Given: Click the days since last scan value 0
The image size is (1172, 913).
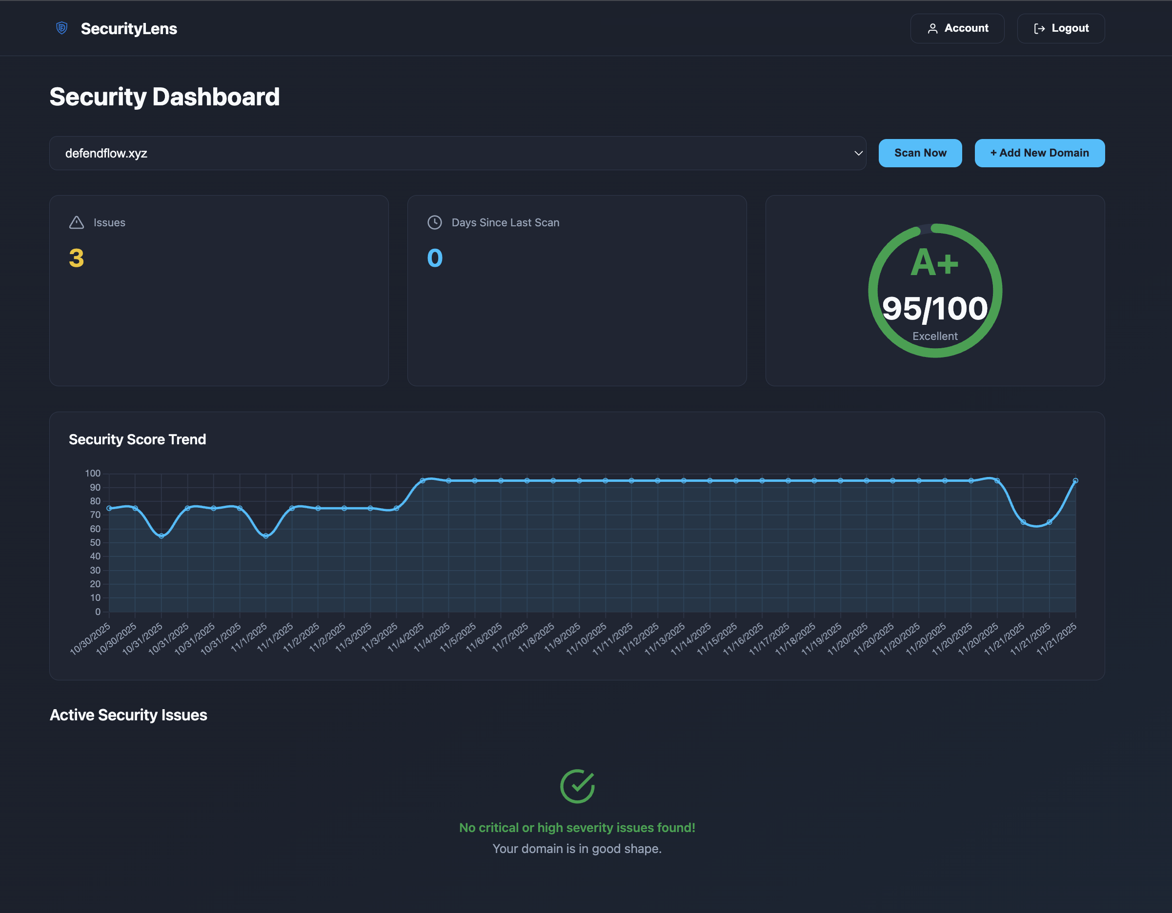Looking at the screenshot, I should (435, 258).
